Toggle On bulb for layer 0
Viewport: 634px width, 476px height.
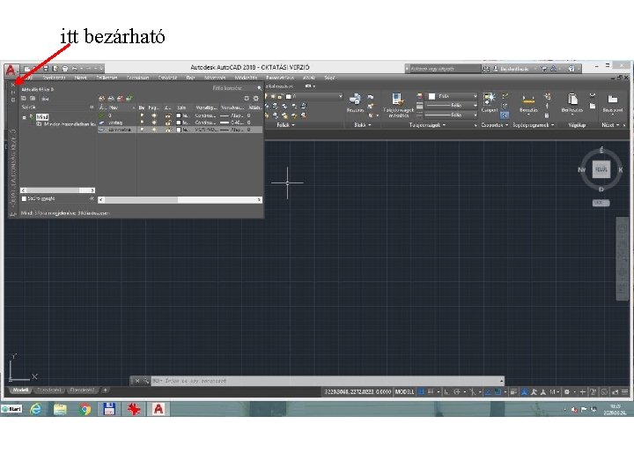[x=142, y=115]
